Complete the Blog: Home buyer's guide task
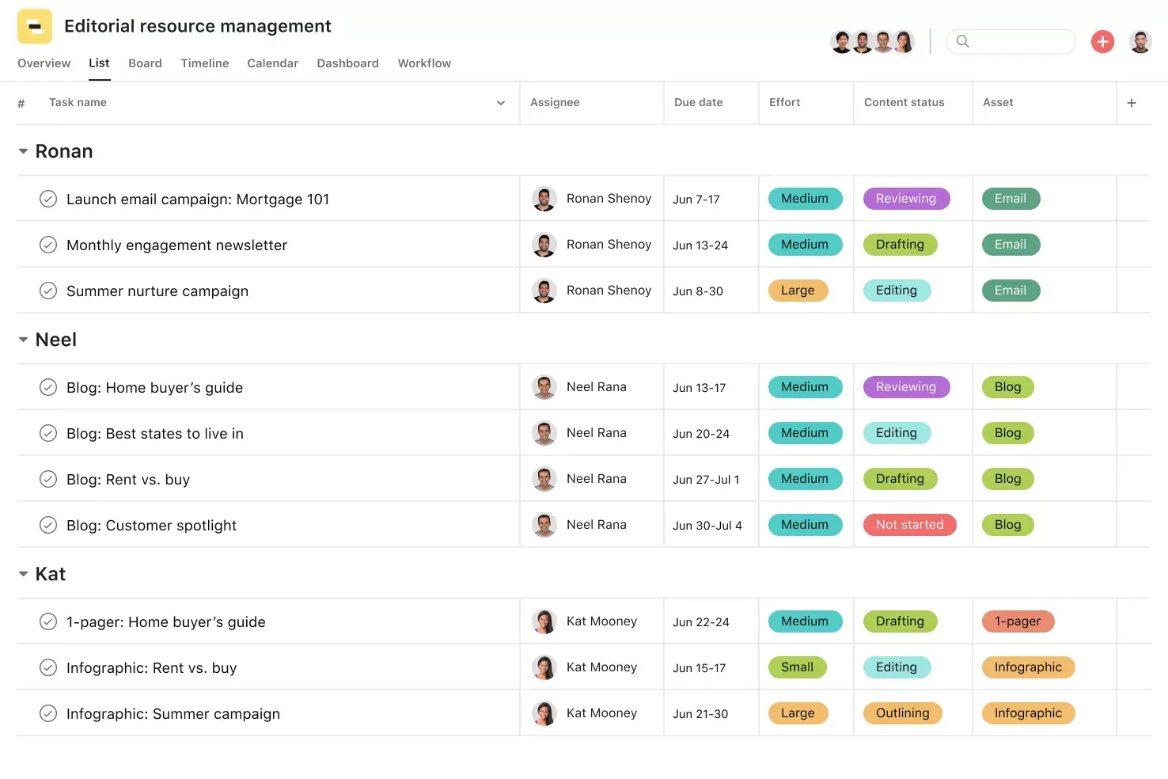The width and height of the screenshot is (1168, 779). (48, 387)
